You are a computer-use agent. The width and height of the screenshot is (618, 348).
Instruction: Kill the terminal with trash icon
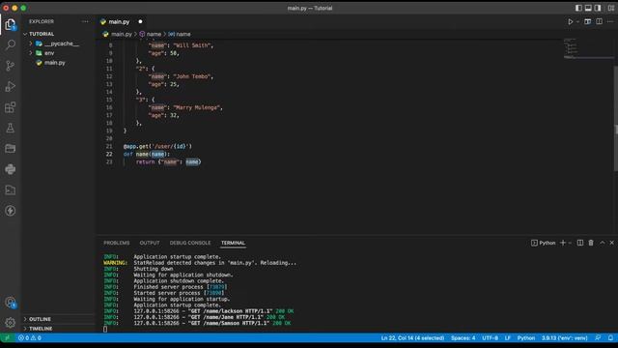tap(591, 243)
